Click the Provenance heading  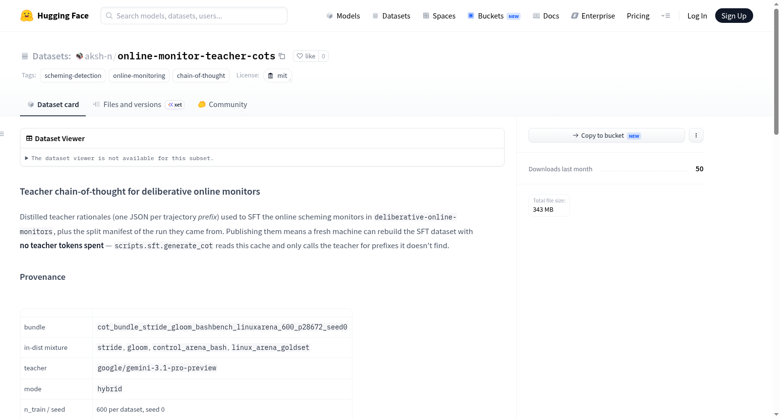pos(42,277)
